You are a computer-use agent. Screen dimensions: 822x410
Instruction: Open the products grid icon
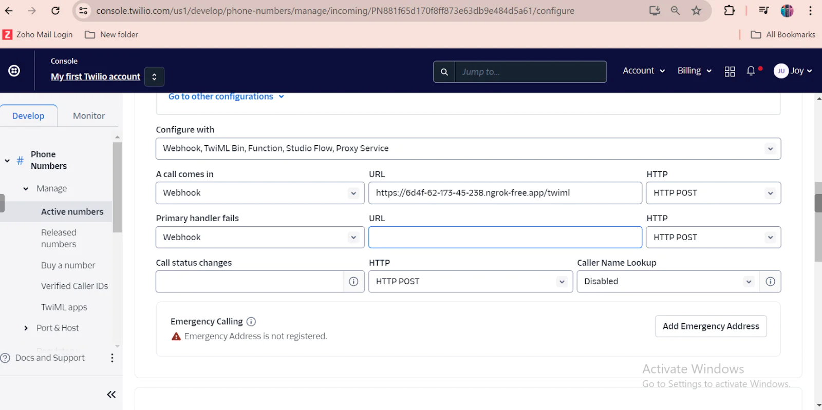(730, 71)
